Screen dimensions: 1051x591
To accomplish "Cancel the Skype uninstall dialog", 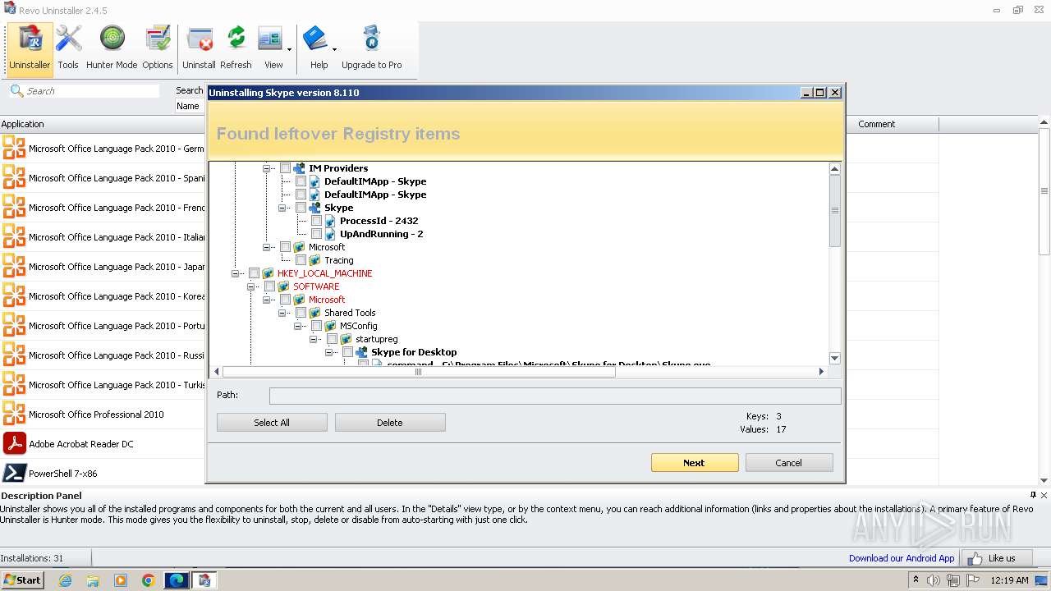I will pos(789,463).
